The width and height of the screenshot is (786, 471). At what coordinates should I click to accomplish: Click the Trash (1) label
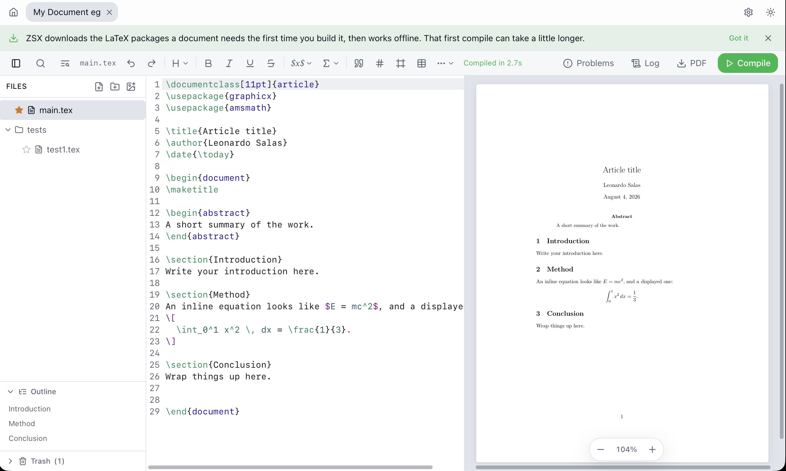(x=48, y=461)
